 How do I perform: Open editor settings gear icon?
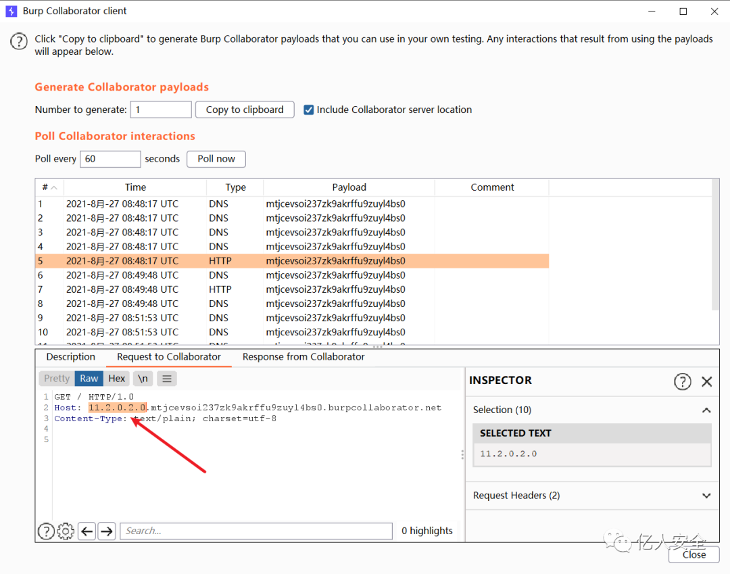click(x=66, y=531)
